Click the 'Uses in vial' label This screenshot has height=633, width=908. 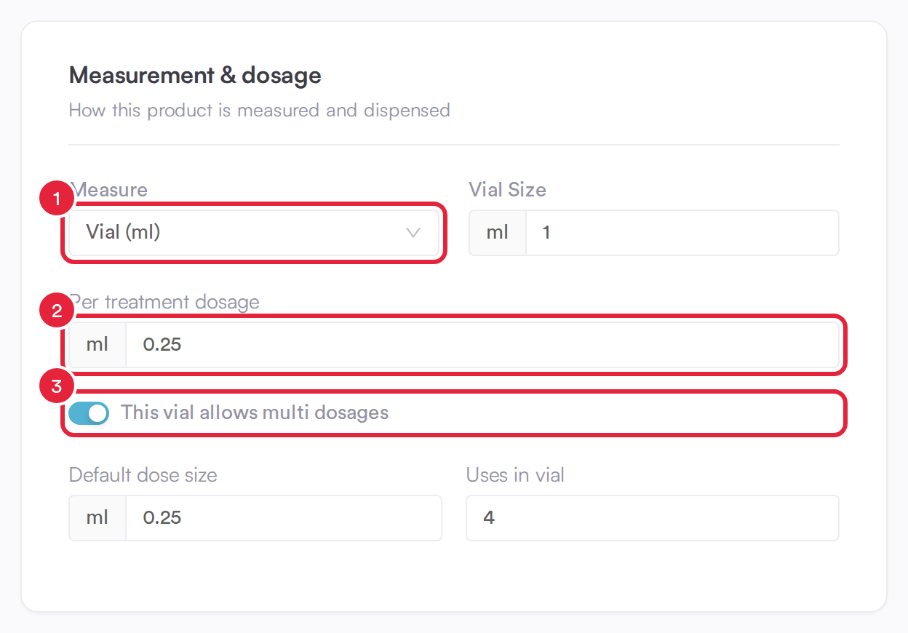tap(515, 475)
